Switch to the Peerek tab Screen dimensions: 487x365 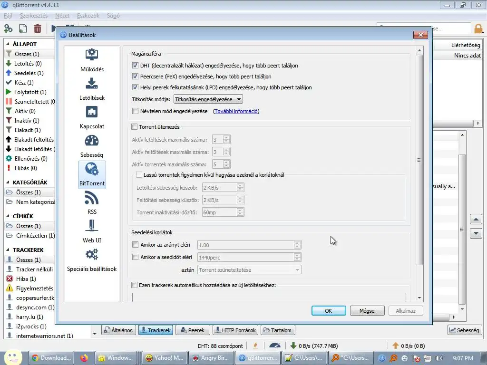pyautogui.click(x=193, y=330)
